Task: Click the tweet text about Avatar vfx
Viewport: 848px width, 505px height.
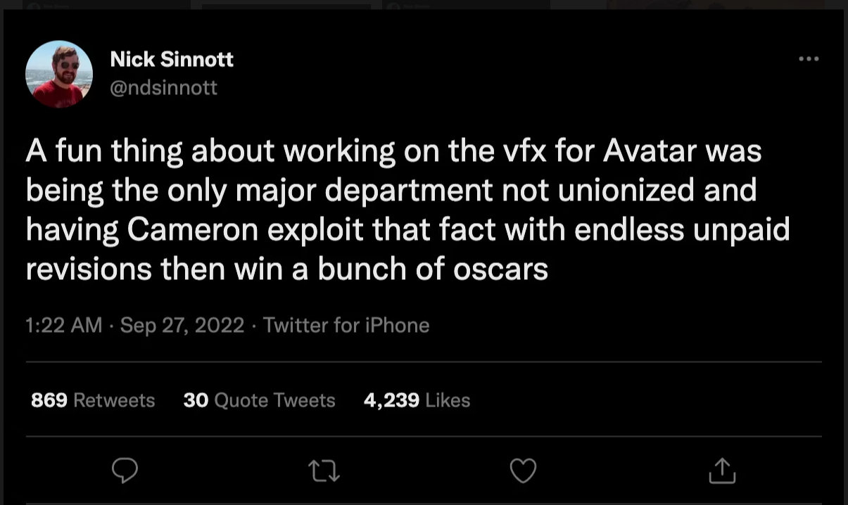Action: (394, 210)
